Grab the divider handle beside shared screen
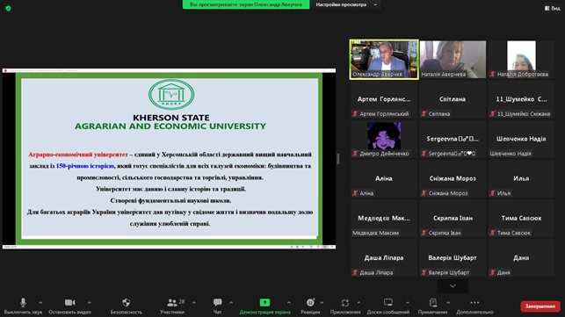 pyautogui.click(x=338, y=158)
